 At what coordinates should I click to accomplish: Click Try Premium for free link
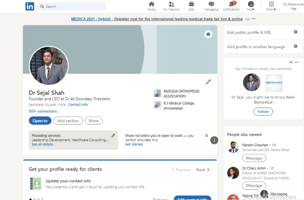[293, 7]
